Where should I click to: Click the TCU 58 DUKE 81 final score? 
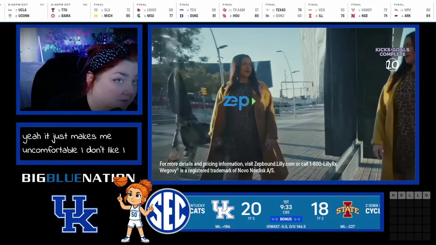(x=198, y=11)
